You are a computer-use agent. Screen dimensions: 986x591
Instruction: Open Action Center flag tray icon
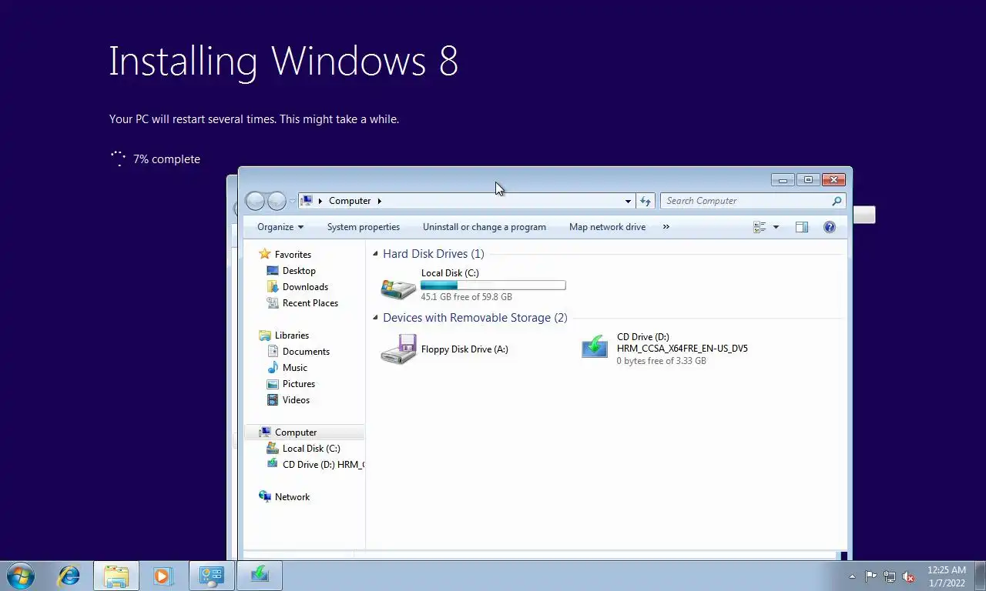(871, 576)
